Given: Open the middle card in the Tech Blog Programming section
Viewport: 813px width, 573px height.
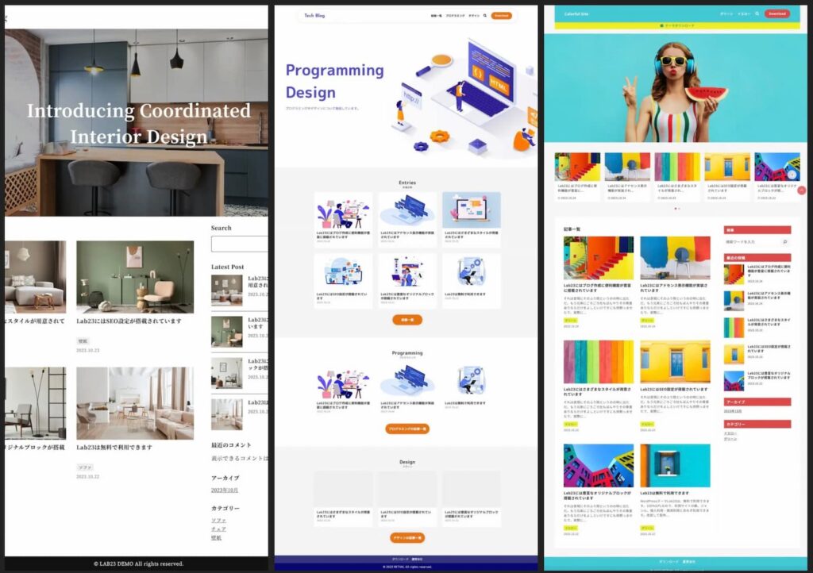Looking at the screenshot, I should (x=407, y=389).
